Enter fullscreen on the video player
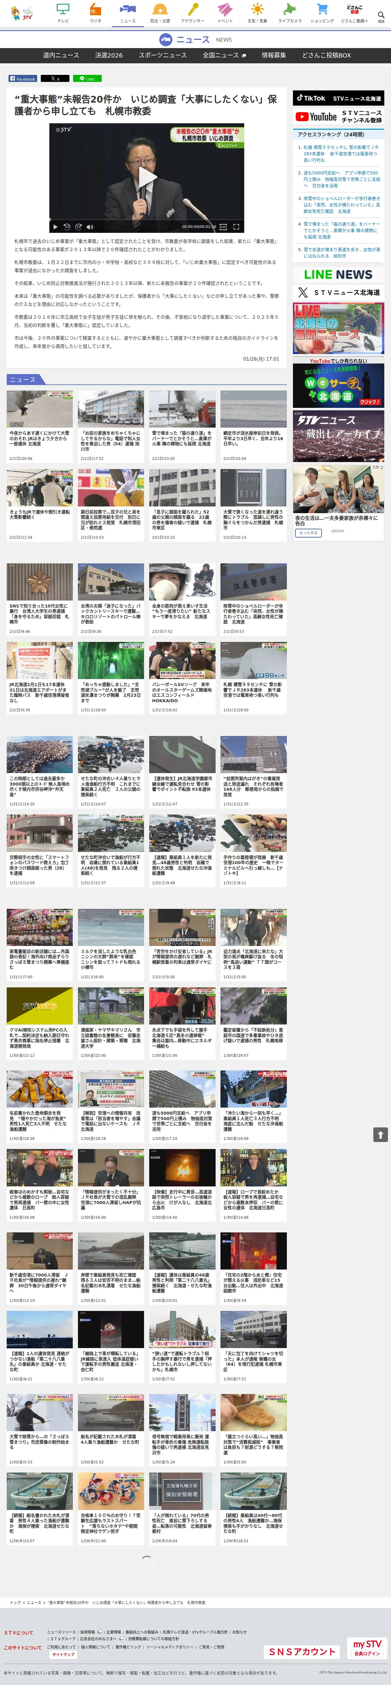Viewport: 391px width, 1685px height. [x=236, y=227]
